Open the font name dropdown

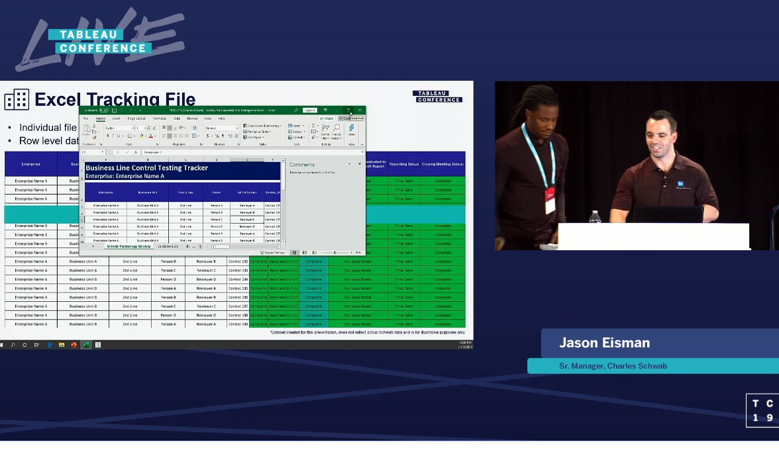click(132, 128)
